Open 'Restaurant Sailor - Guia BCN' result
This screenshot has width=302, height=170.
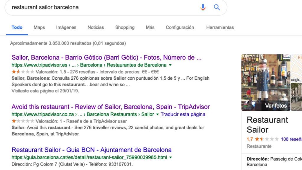pyautogui.click(x=91, y=150)
